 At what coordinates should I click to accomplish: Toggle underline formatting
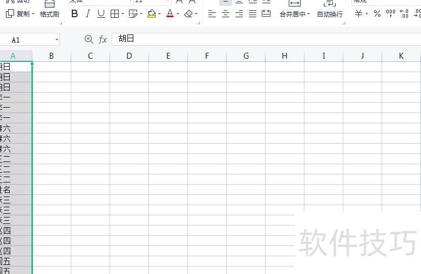pos(101,13)
